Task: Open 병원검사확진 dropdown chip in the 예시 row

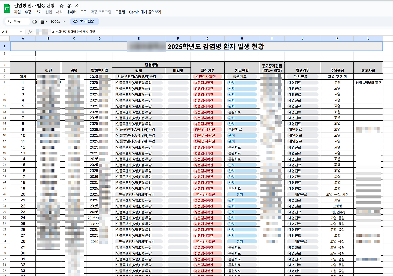Action: point(208,76)
